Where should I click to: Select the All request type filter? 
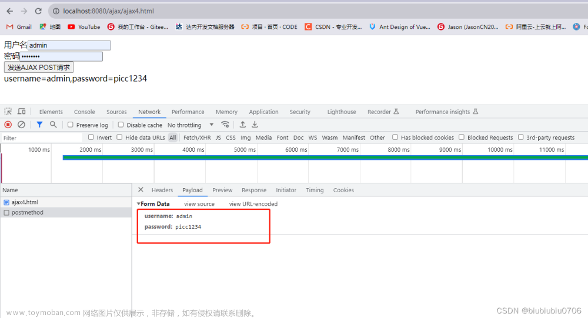click(173, 138)
